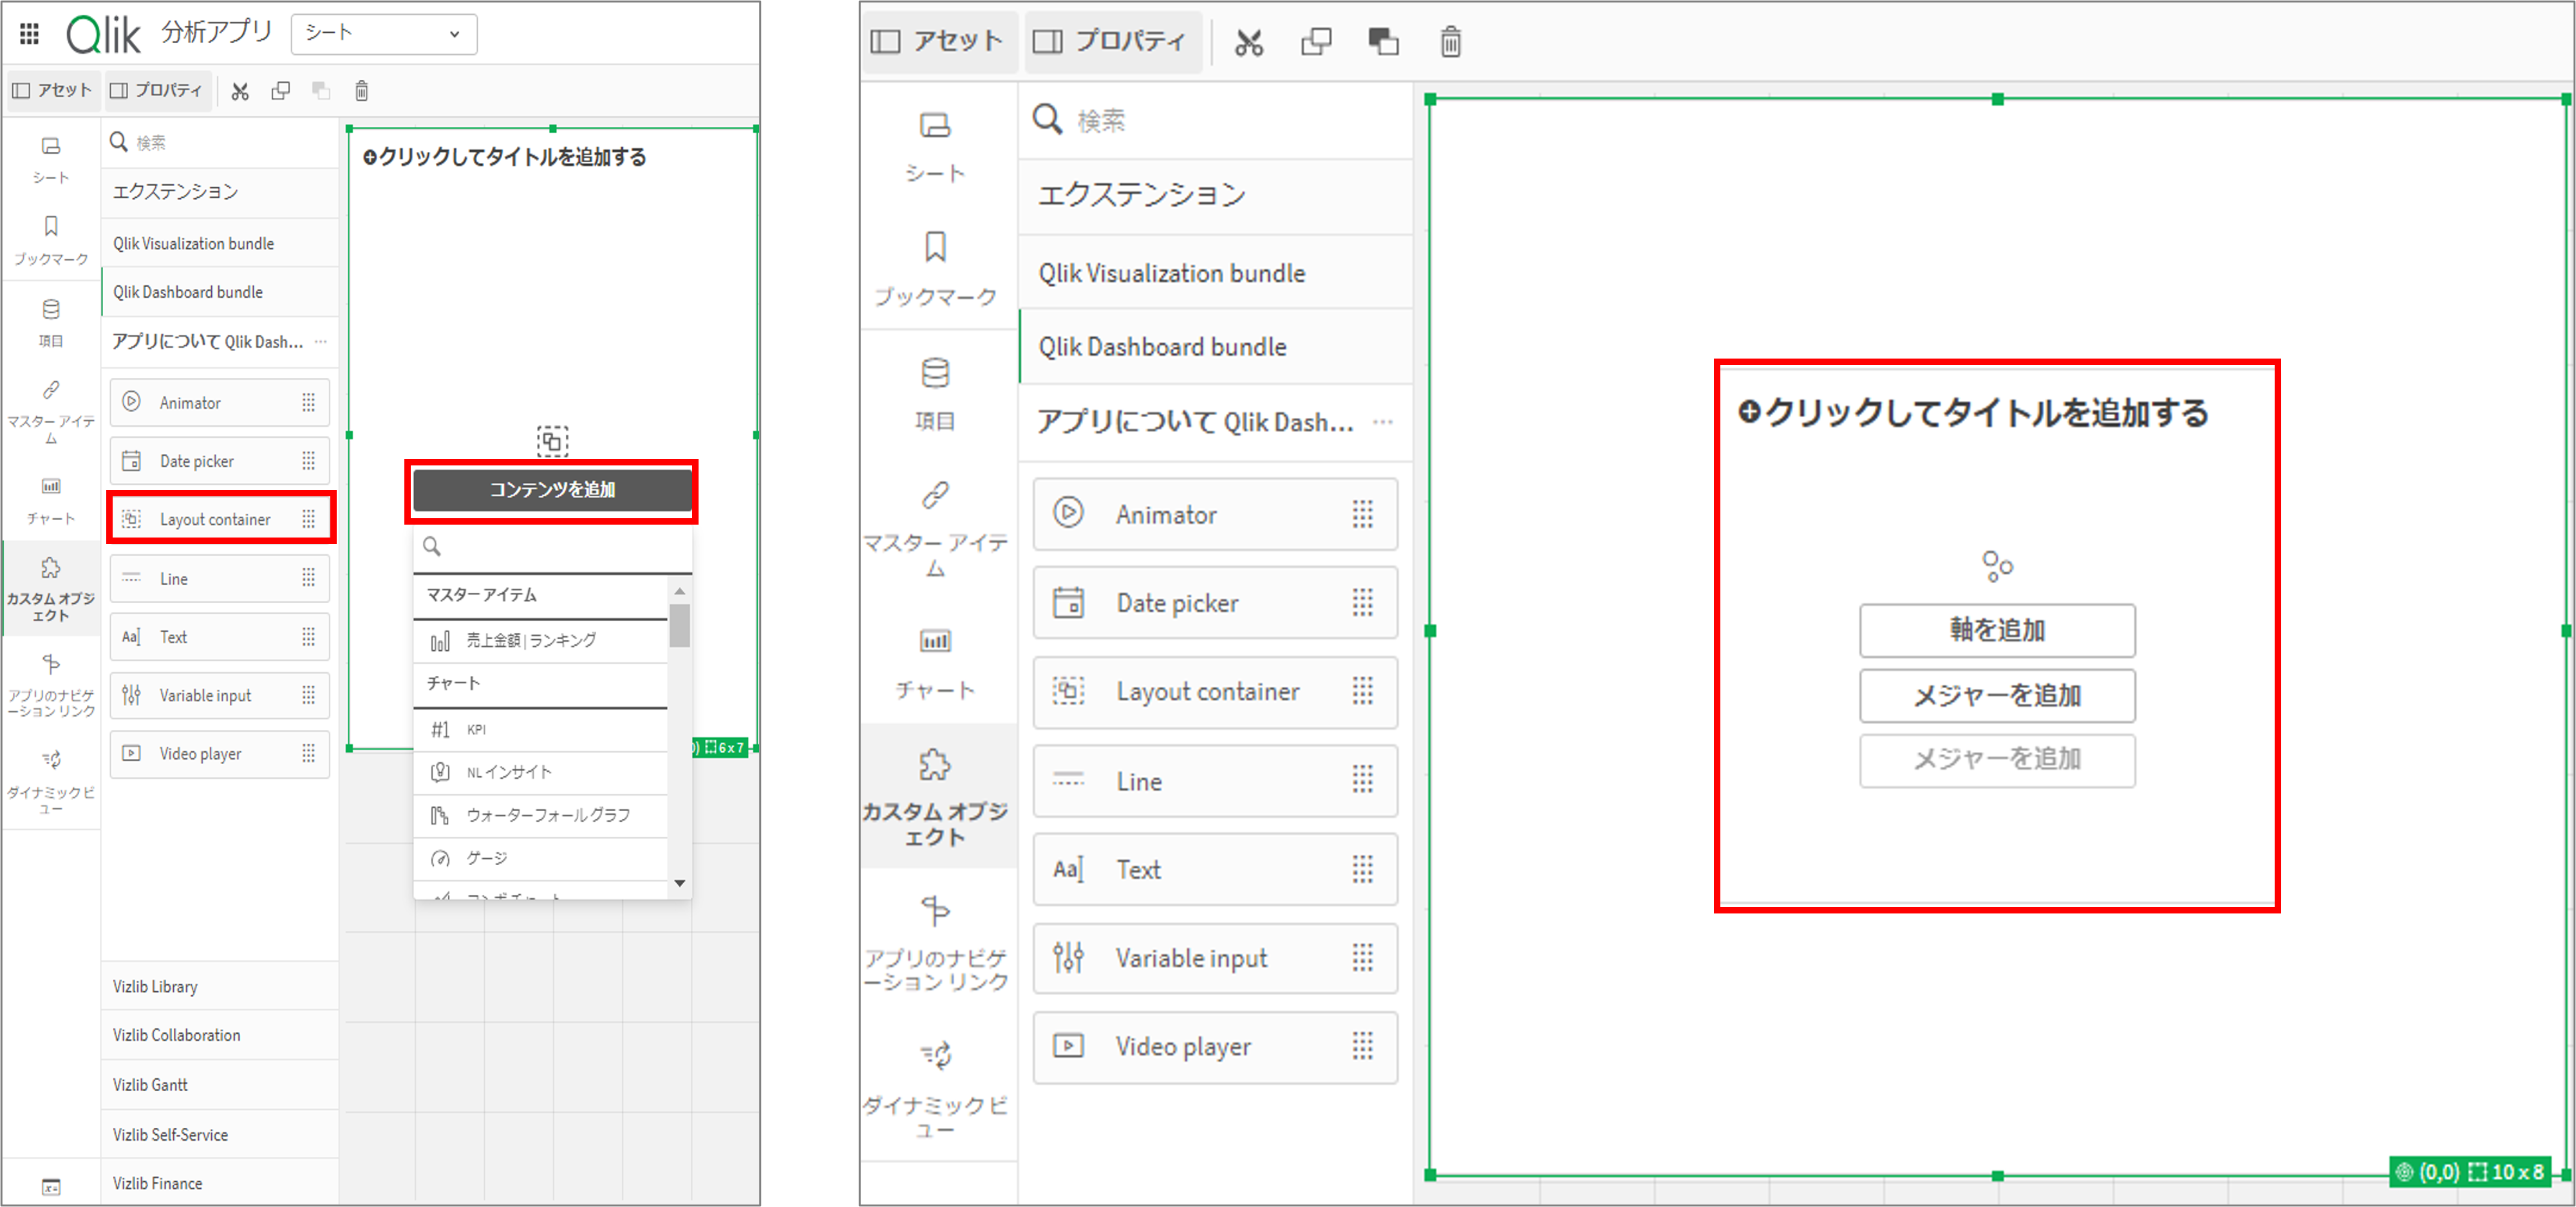Choose 売上金額 | ランキング master item
The height and width of the screenshot is (1207, 2576).
540,640
